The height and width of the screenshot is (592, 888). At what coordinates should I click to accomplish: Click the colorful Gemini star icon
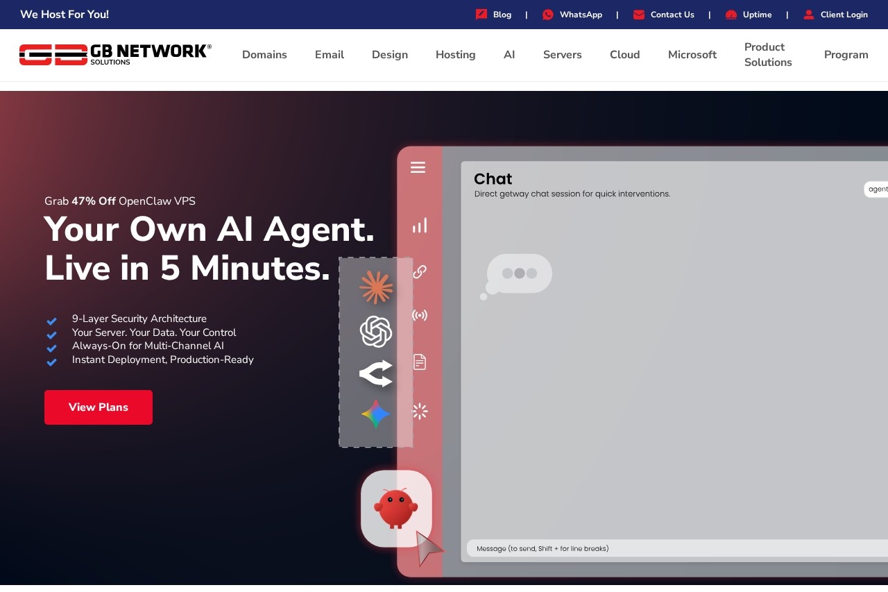[x=376, y=414]
